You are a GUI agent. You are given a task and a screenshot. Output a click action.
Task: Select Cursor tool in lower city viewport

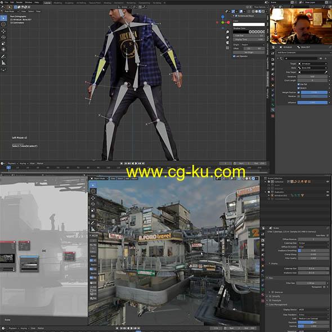coord(93,191)
